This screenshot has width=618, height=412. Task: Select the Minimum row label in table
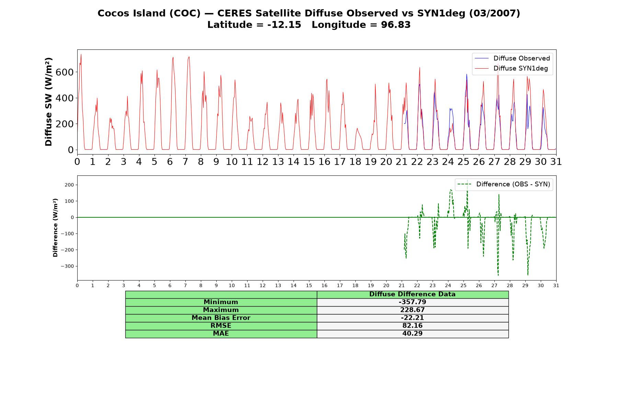pyautogui.click(x=221, y=302)
